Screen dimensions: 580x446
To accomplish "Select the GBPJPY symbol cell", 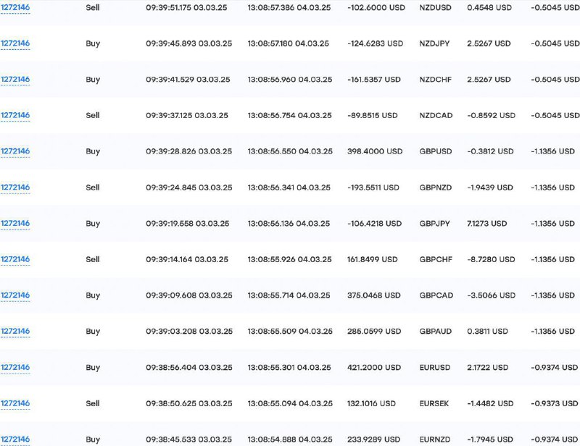I will click(434, 224).
